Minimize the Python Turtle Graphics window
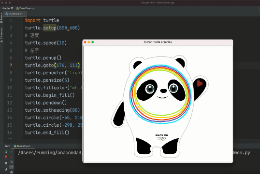 [x=89, y=42]
